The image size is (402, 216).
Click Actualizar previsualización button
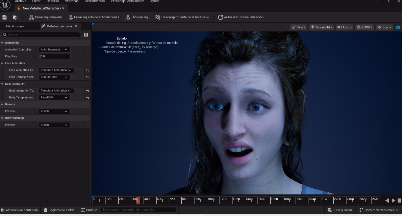(x=241, y=17)
